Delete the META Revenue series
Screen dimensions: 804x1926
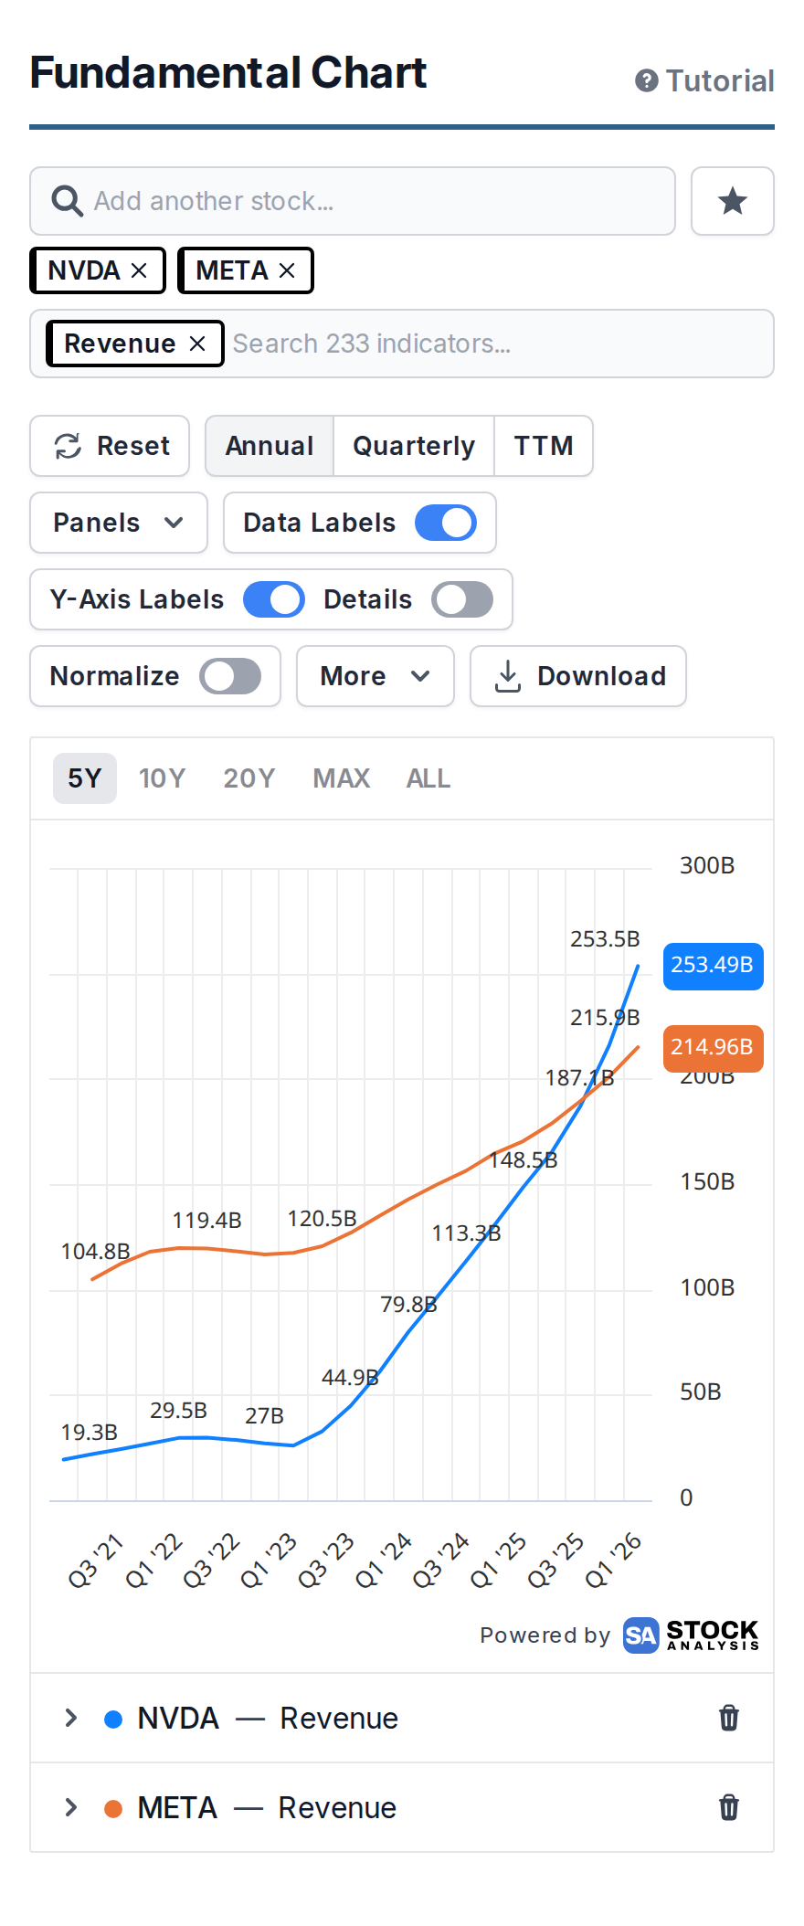(x=728, y=1807)
